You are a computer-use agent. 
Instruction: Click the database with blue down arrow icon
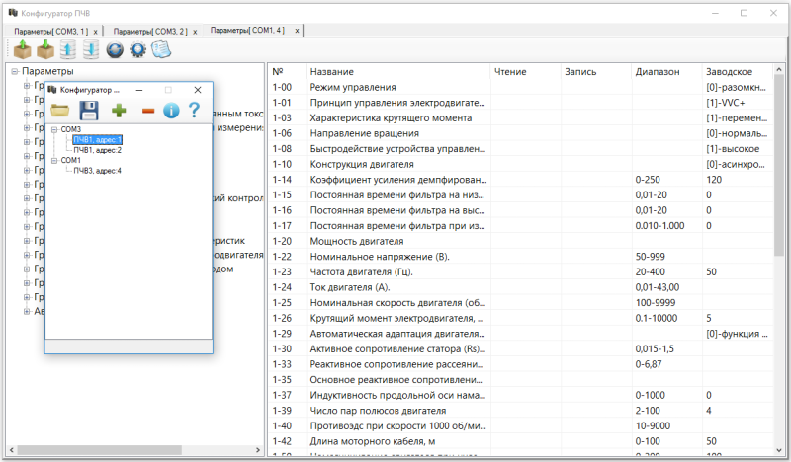(x=90, y=49)
